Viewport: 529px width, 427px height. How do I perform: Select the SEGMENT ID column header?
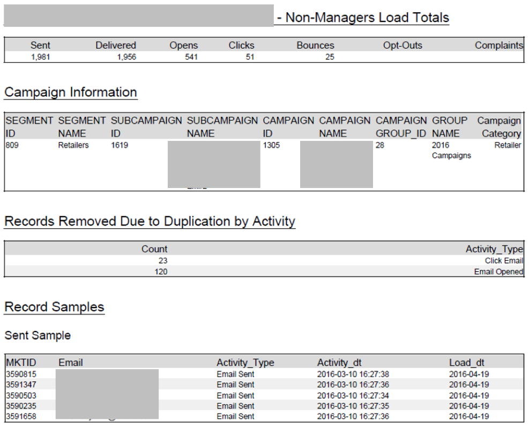(29, 127)
